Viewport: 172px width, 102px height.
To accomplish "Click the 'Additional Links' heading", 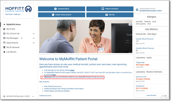I will coord(45,96).
